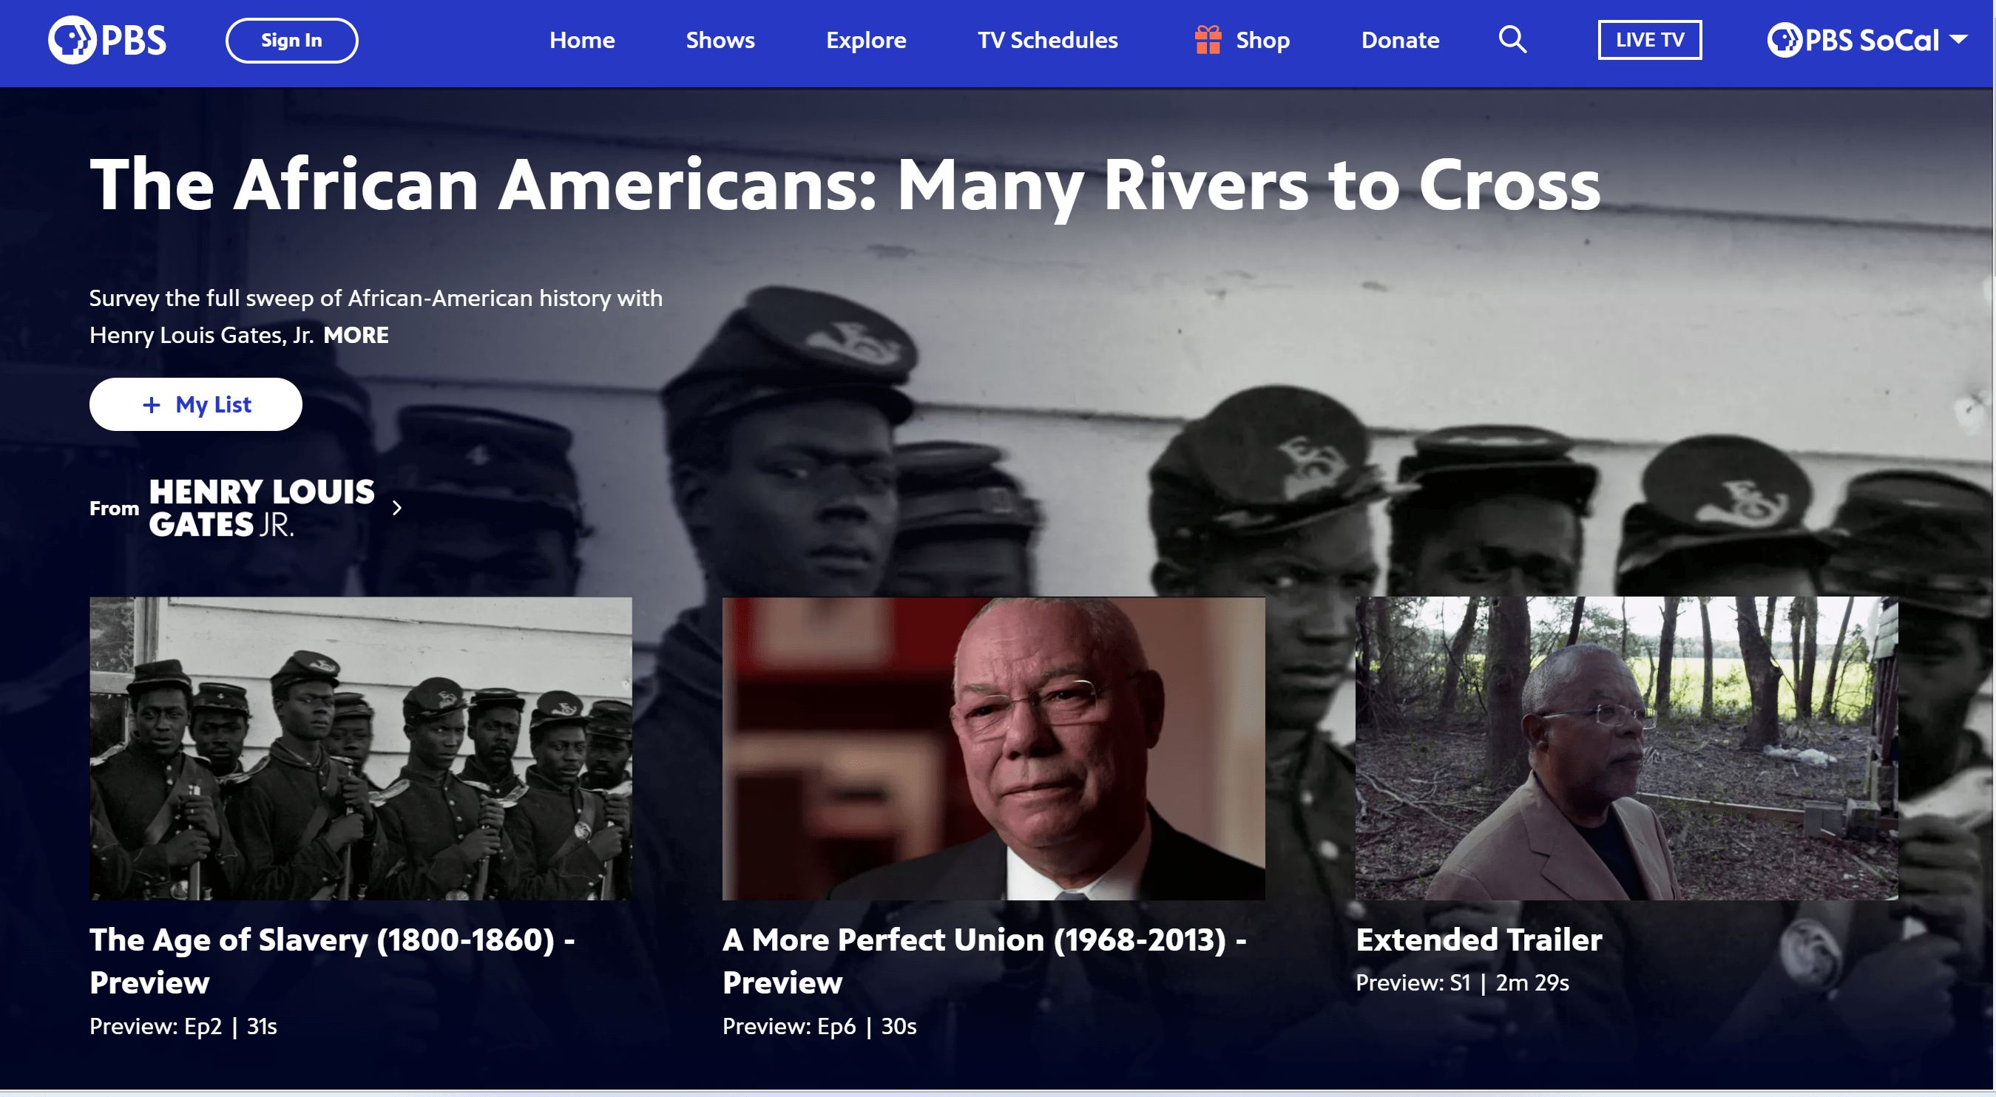Click the 'Preview: Ep2 | 31s' text

[x=183, y=1027]
